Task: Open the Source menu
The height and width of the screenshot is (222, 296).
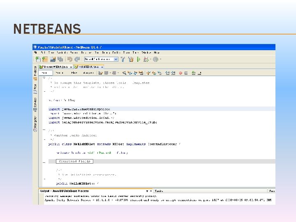Action: 74,53
